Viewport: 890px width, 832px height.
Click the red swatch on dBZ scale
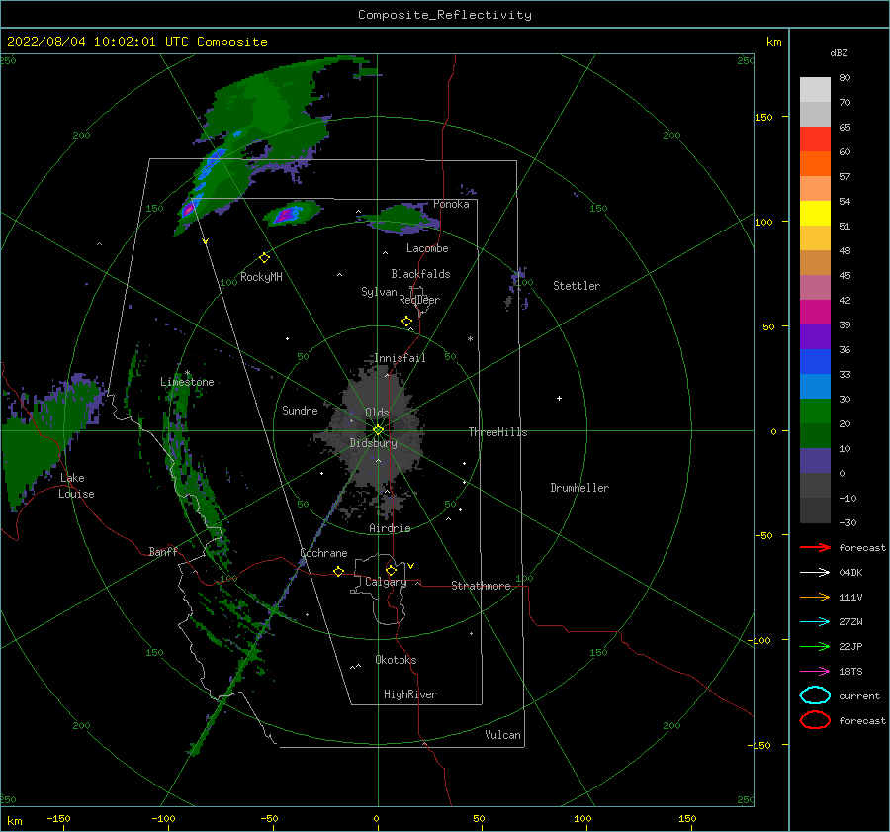tap(815, 139)
